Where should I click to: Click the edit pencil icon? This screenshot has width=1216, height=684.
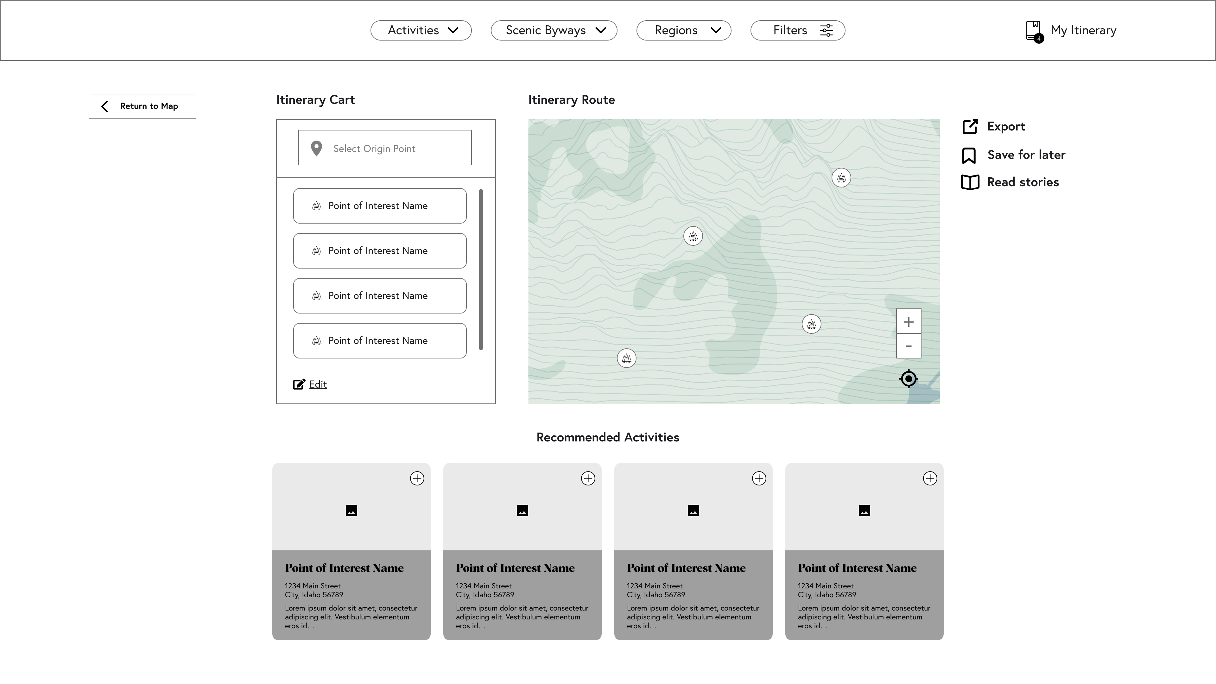[x=299, y=384]
